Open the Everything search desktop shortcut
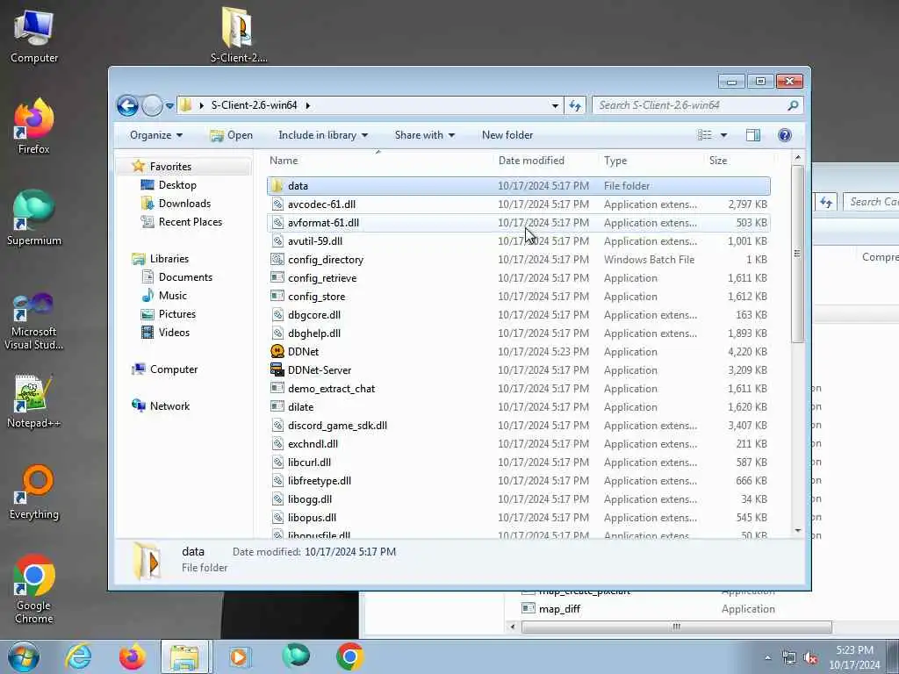 pos(34,491)
